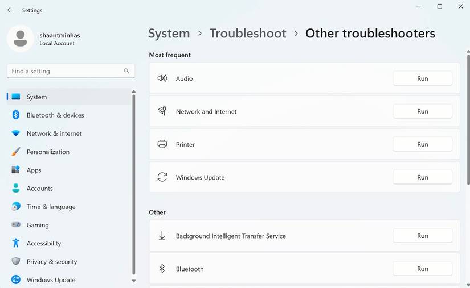Screen dimensions: 470x288
Task: Click the sidebar vertical scrollbar thumb
Action: (134, 185)
